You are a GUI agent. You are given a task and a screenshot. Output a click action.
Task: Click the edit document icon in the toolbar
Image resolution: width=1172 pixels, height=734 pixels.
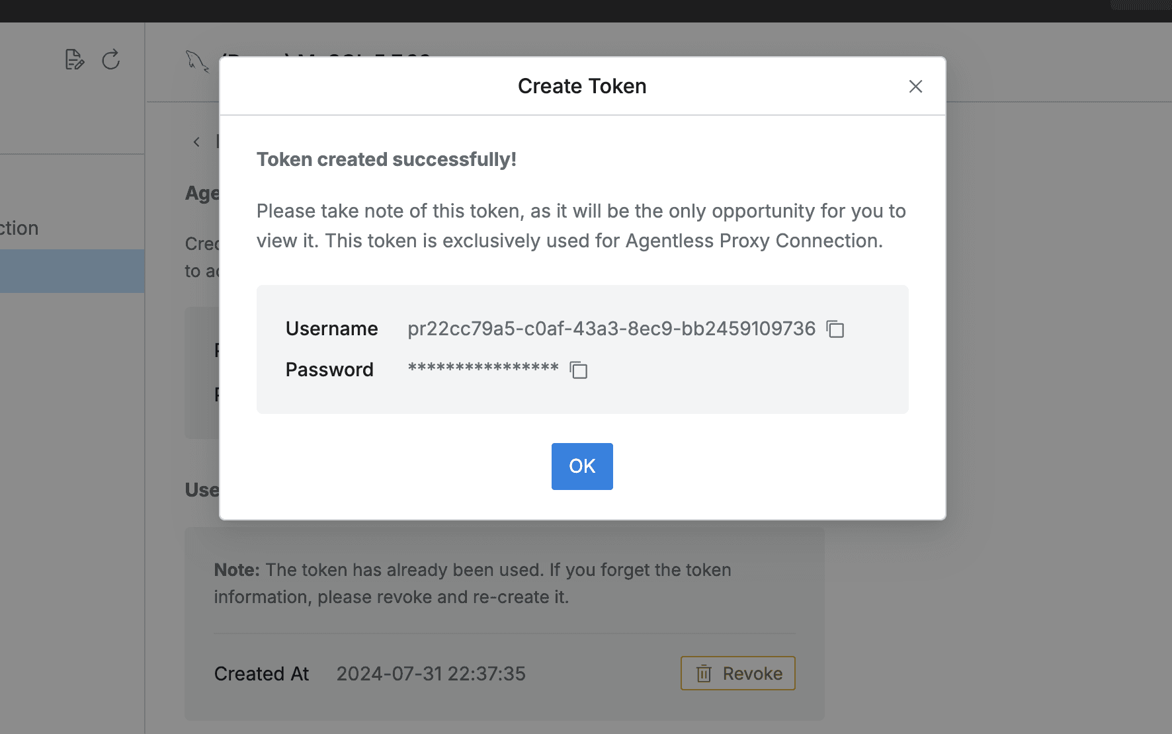pos(75,60)
